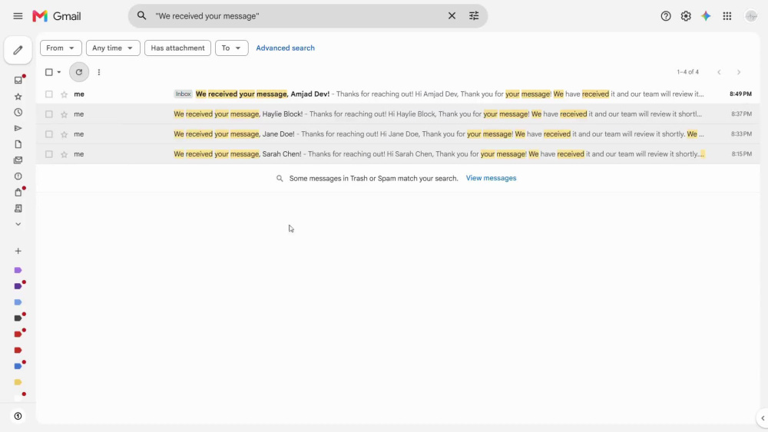Select the Amjad Dev email checkbox
This screenshot has height=432, width=768.
49,94
